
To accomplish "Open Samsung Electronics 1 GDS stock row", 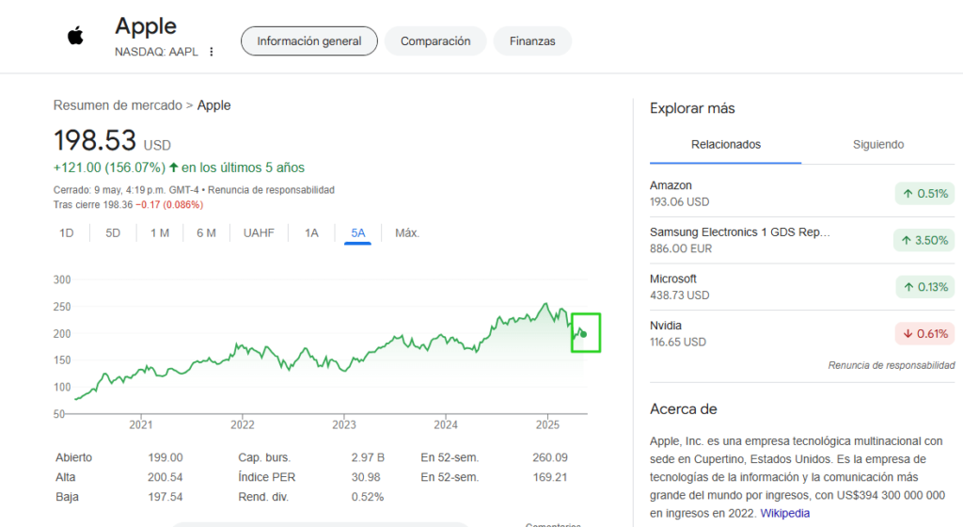I will point(802,240).
